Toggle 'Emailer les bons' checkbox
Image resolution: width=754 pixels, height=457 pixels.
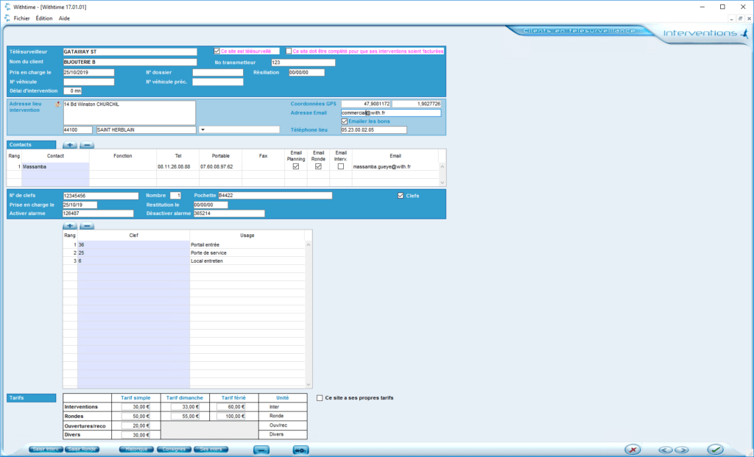tap(345, 121)
